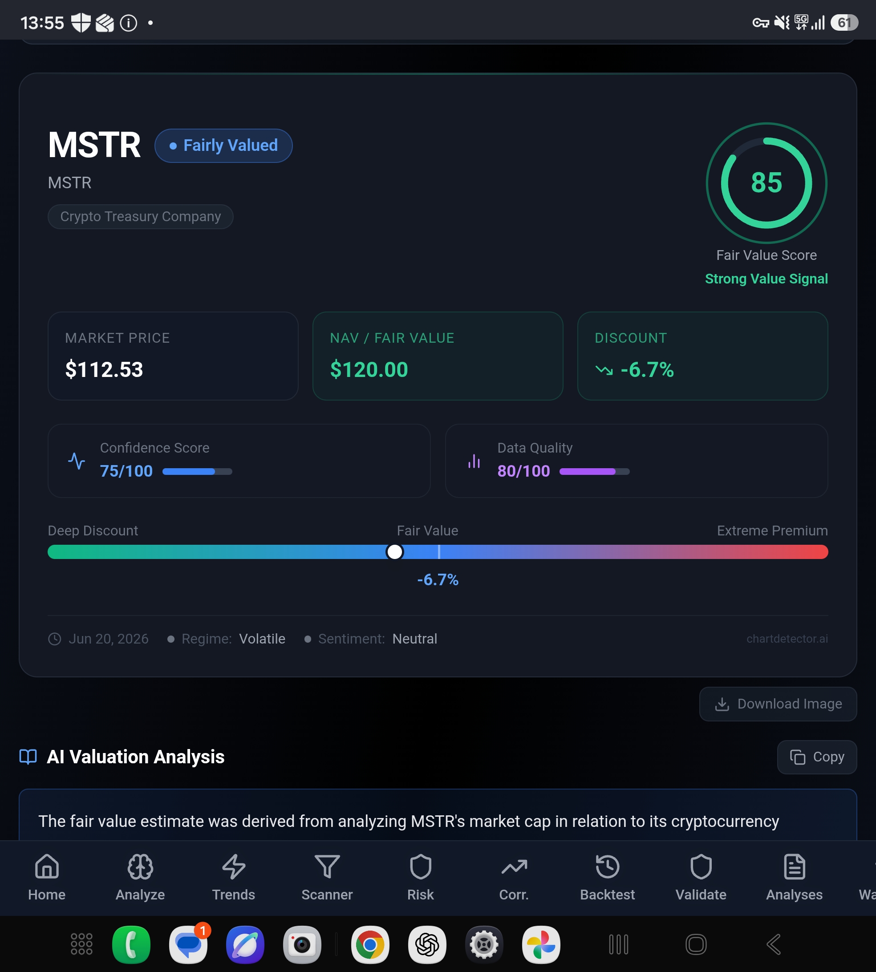876x972 pixels.
Task: Open the Home tab
Action: pyautogui.click(x=47, y=878)
